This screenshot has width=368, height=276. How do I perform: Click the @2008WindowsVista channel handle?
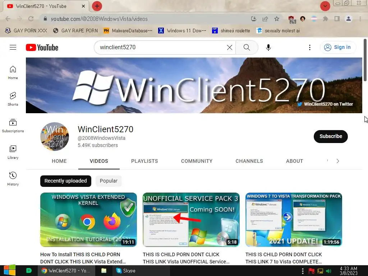[x=101, y=138]
